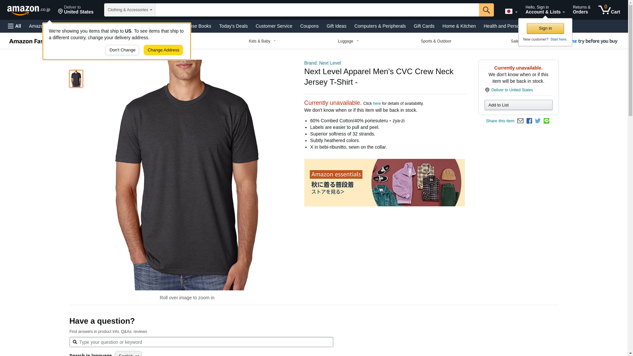The image size is (633, 356).
Task: Share this item on Facebook
Action: click(529, 121)
